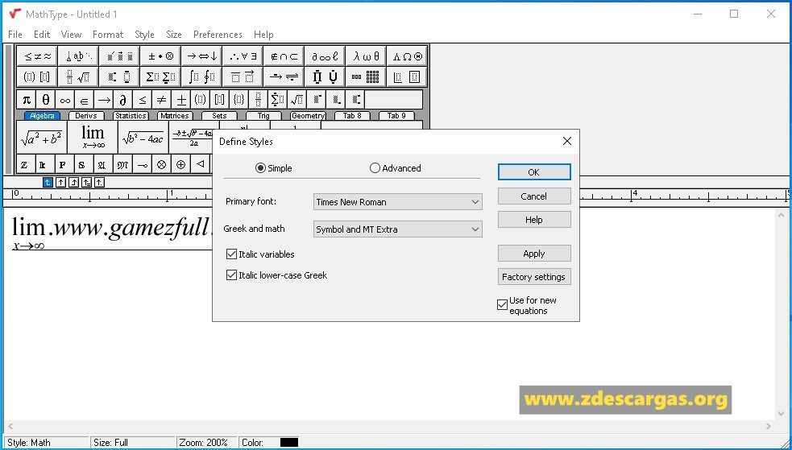Click the Apply button
792x450 pixels.
534,254
